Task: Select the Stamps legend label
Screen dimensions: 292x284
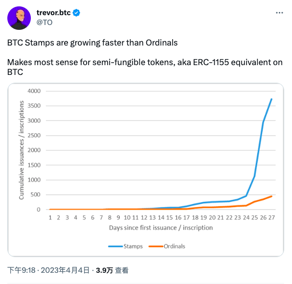Action: click(x=133, y=246)
